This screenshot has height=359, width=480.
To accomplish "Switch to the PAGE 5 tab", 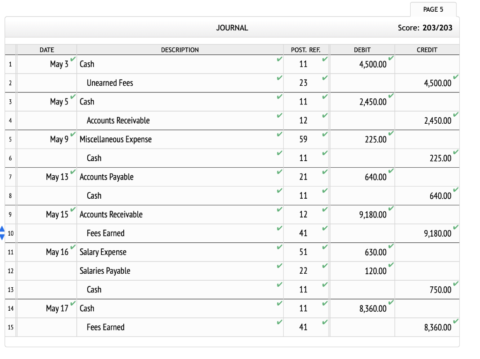I will pyautogui.click(x=433, y=9).
